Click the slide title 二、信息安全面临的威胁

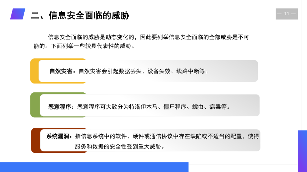80,15
